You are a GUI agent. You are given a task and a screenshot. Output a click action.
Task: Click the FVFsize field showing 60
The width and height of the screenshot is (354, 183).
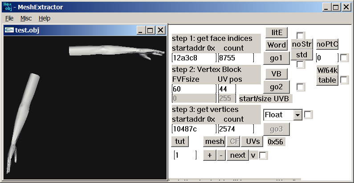tap(194, 89)
